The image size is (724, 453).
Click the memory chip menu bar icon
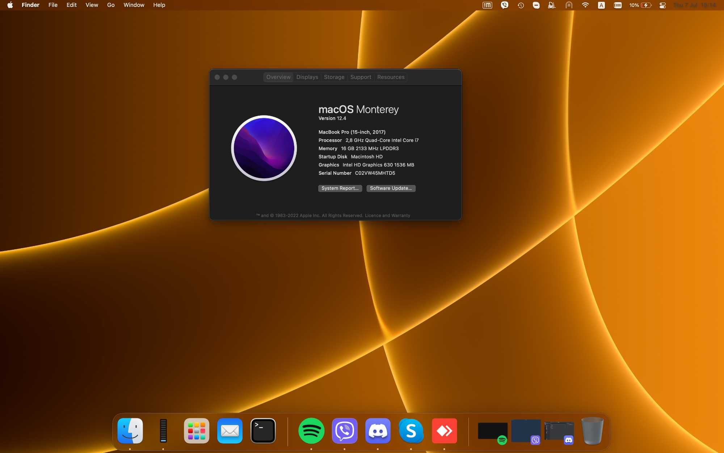618,5
